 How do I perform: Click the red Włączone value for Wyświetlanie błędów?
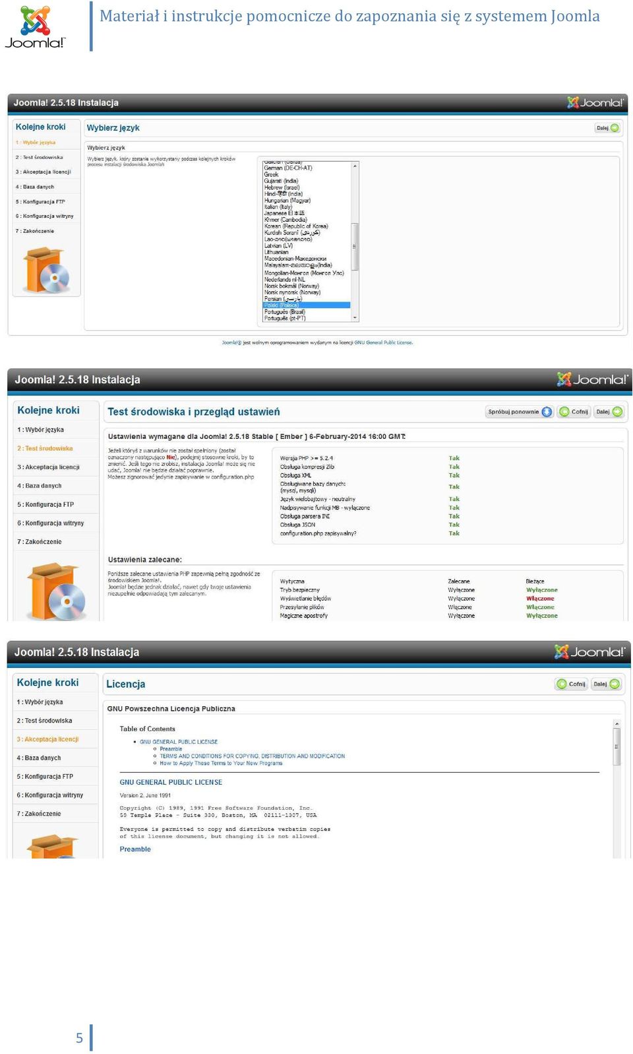[540, 599]
